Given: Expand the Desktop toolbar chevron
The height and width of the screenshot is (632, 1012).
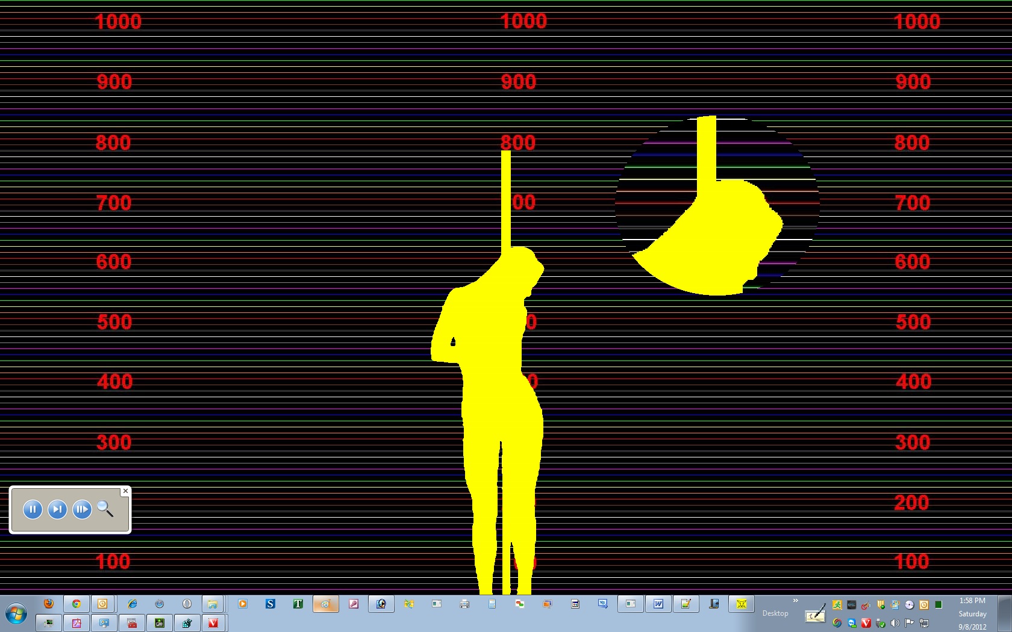Looking at the screenshot, I should coord(795,601).
